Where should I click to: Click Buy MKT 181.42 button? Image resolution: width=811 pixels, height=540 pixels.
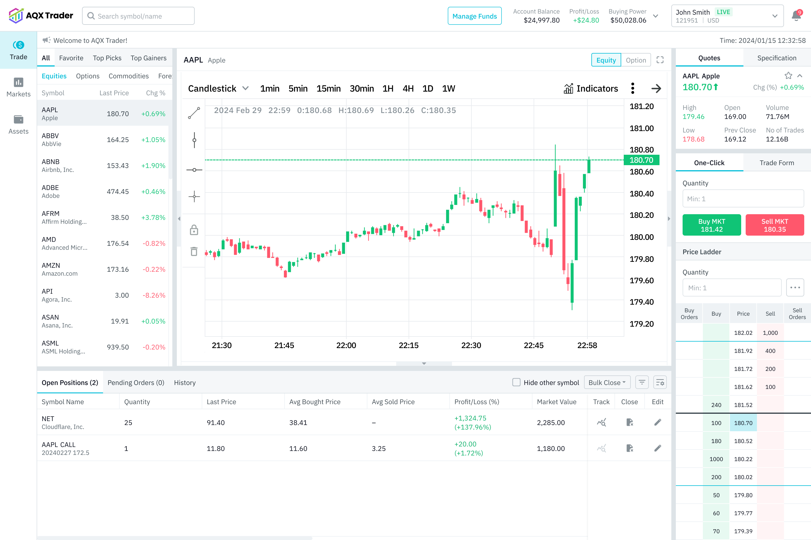pos(712,225)
